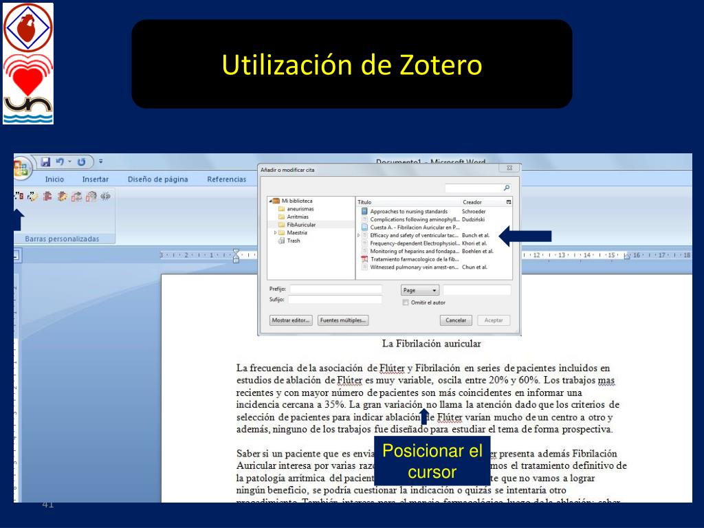Click the Zotero Refresh icon
Image resolution: width=704 pixels, height=528 pixels.
point(77,196)
